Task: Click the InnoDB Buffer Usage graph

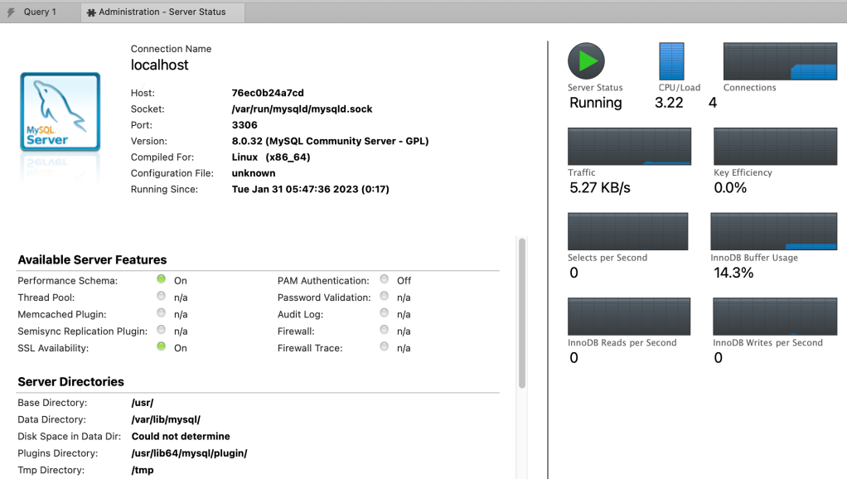Action: tap(773, 231)
